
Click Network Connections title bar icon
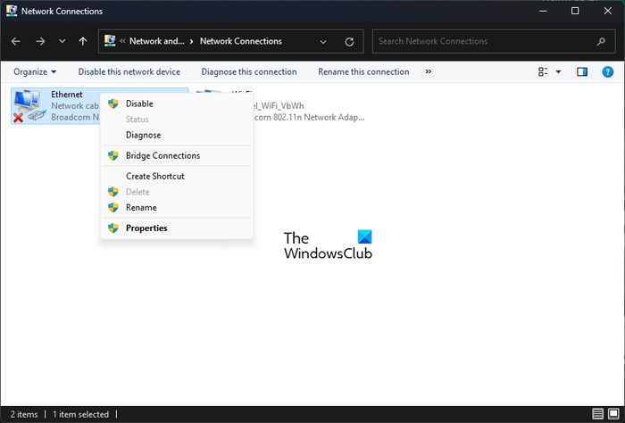(x=11, y=11)
